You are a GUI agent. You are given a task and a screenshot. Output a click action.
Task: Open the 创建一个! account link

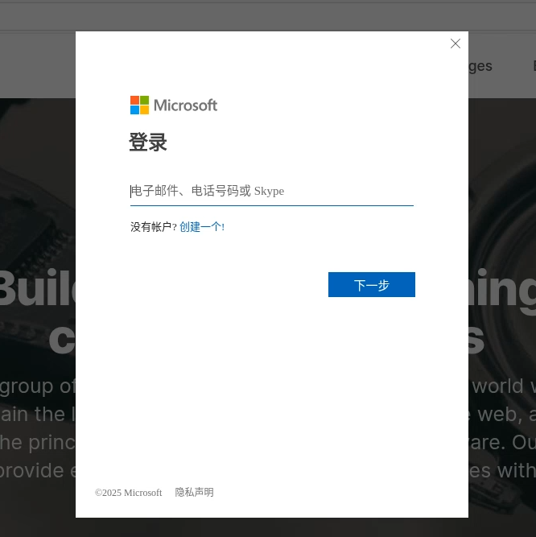202,227
